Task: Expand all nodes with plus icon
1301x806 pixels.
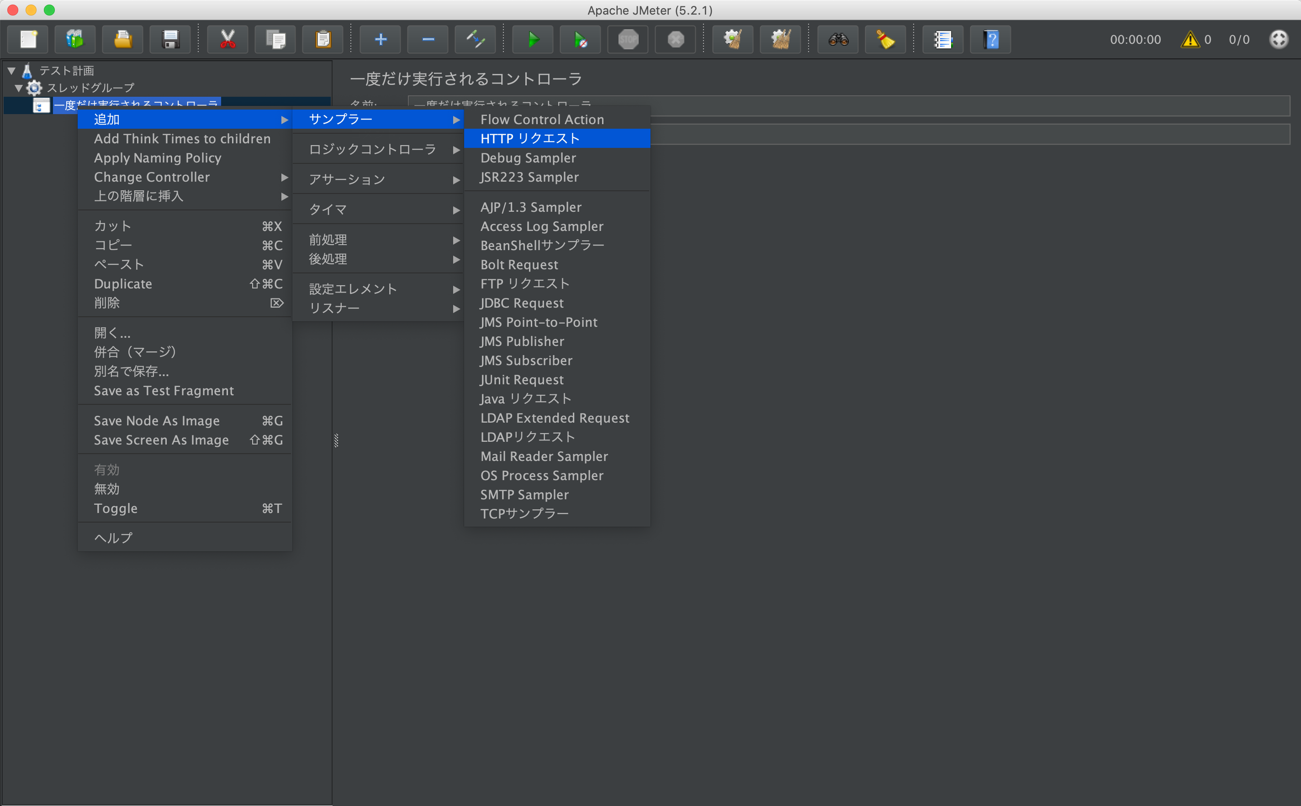Action: pyautogui.click(x=381, y=39)
